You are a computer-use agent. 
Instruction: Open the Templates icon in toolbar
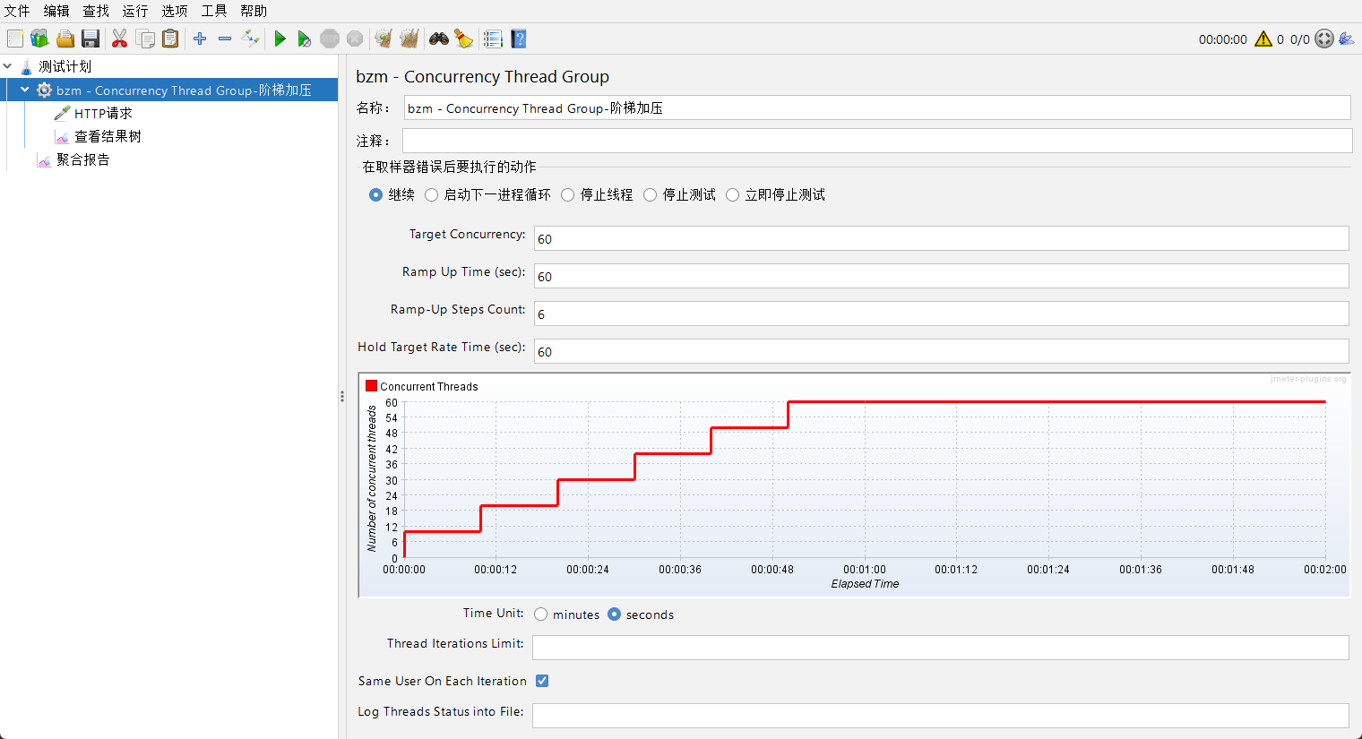coord(39,39)
